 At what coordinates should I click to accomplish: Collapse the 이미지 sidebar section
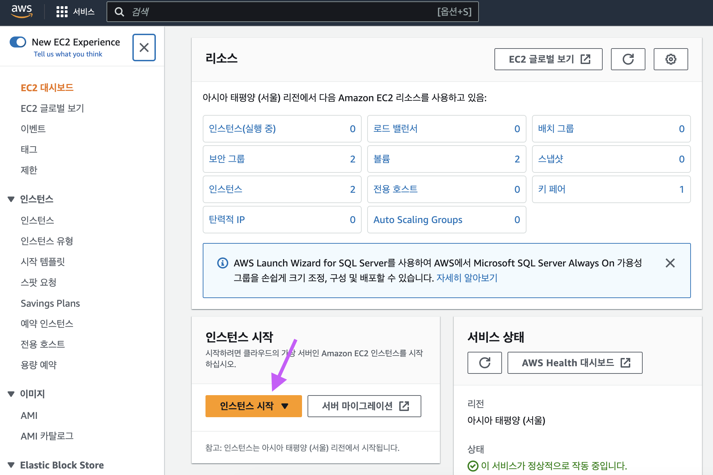point(11,394)
